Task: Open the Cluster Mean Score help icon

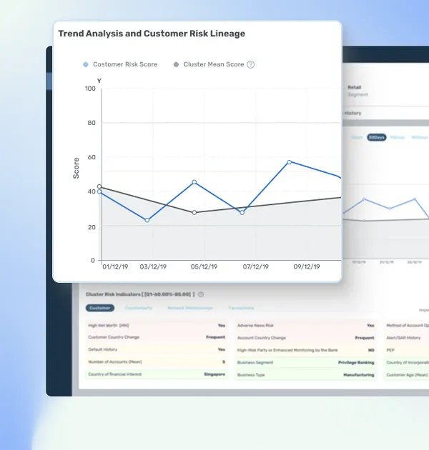Action: [x=250, y=64]
